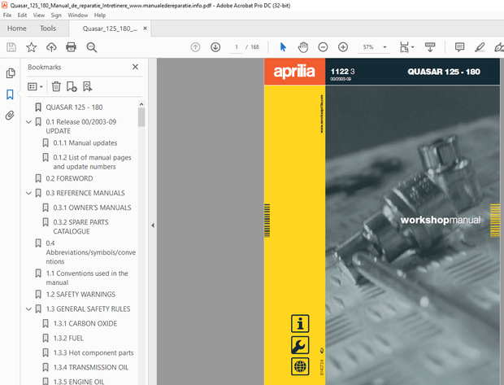Screen dimensions: 504x385
Task: Open page thumbnails panel
Action: click(11, 73)
